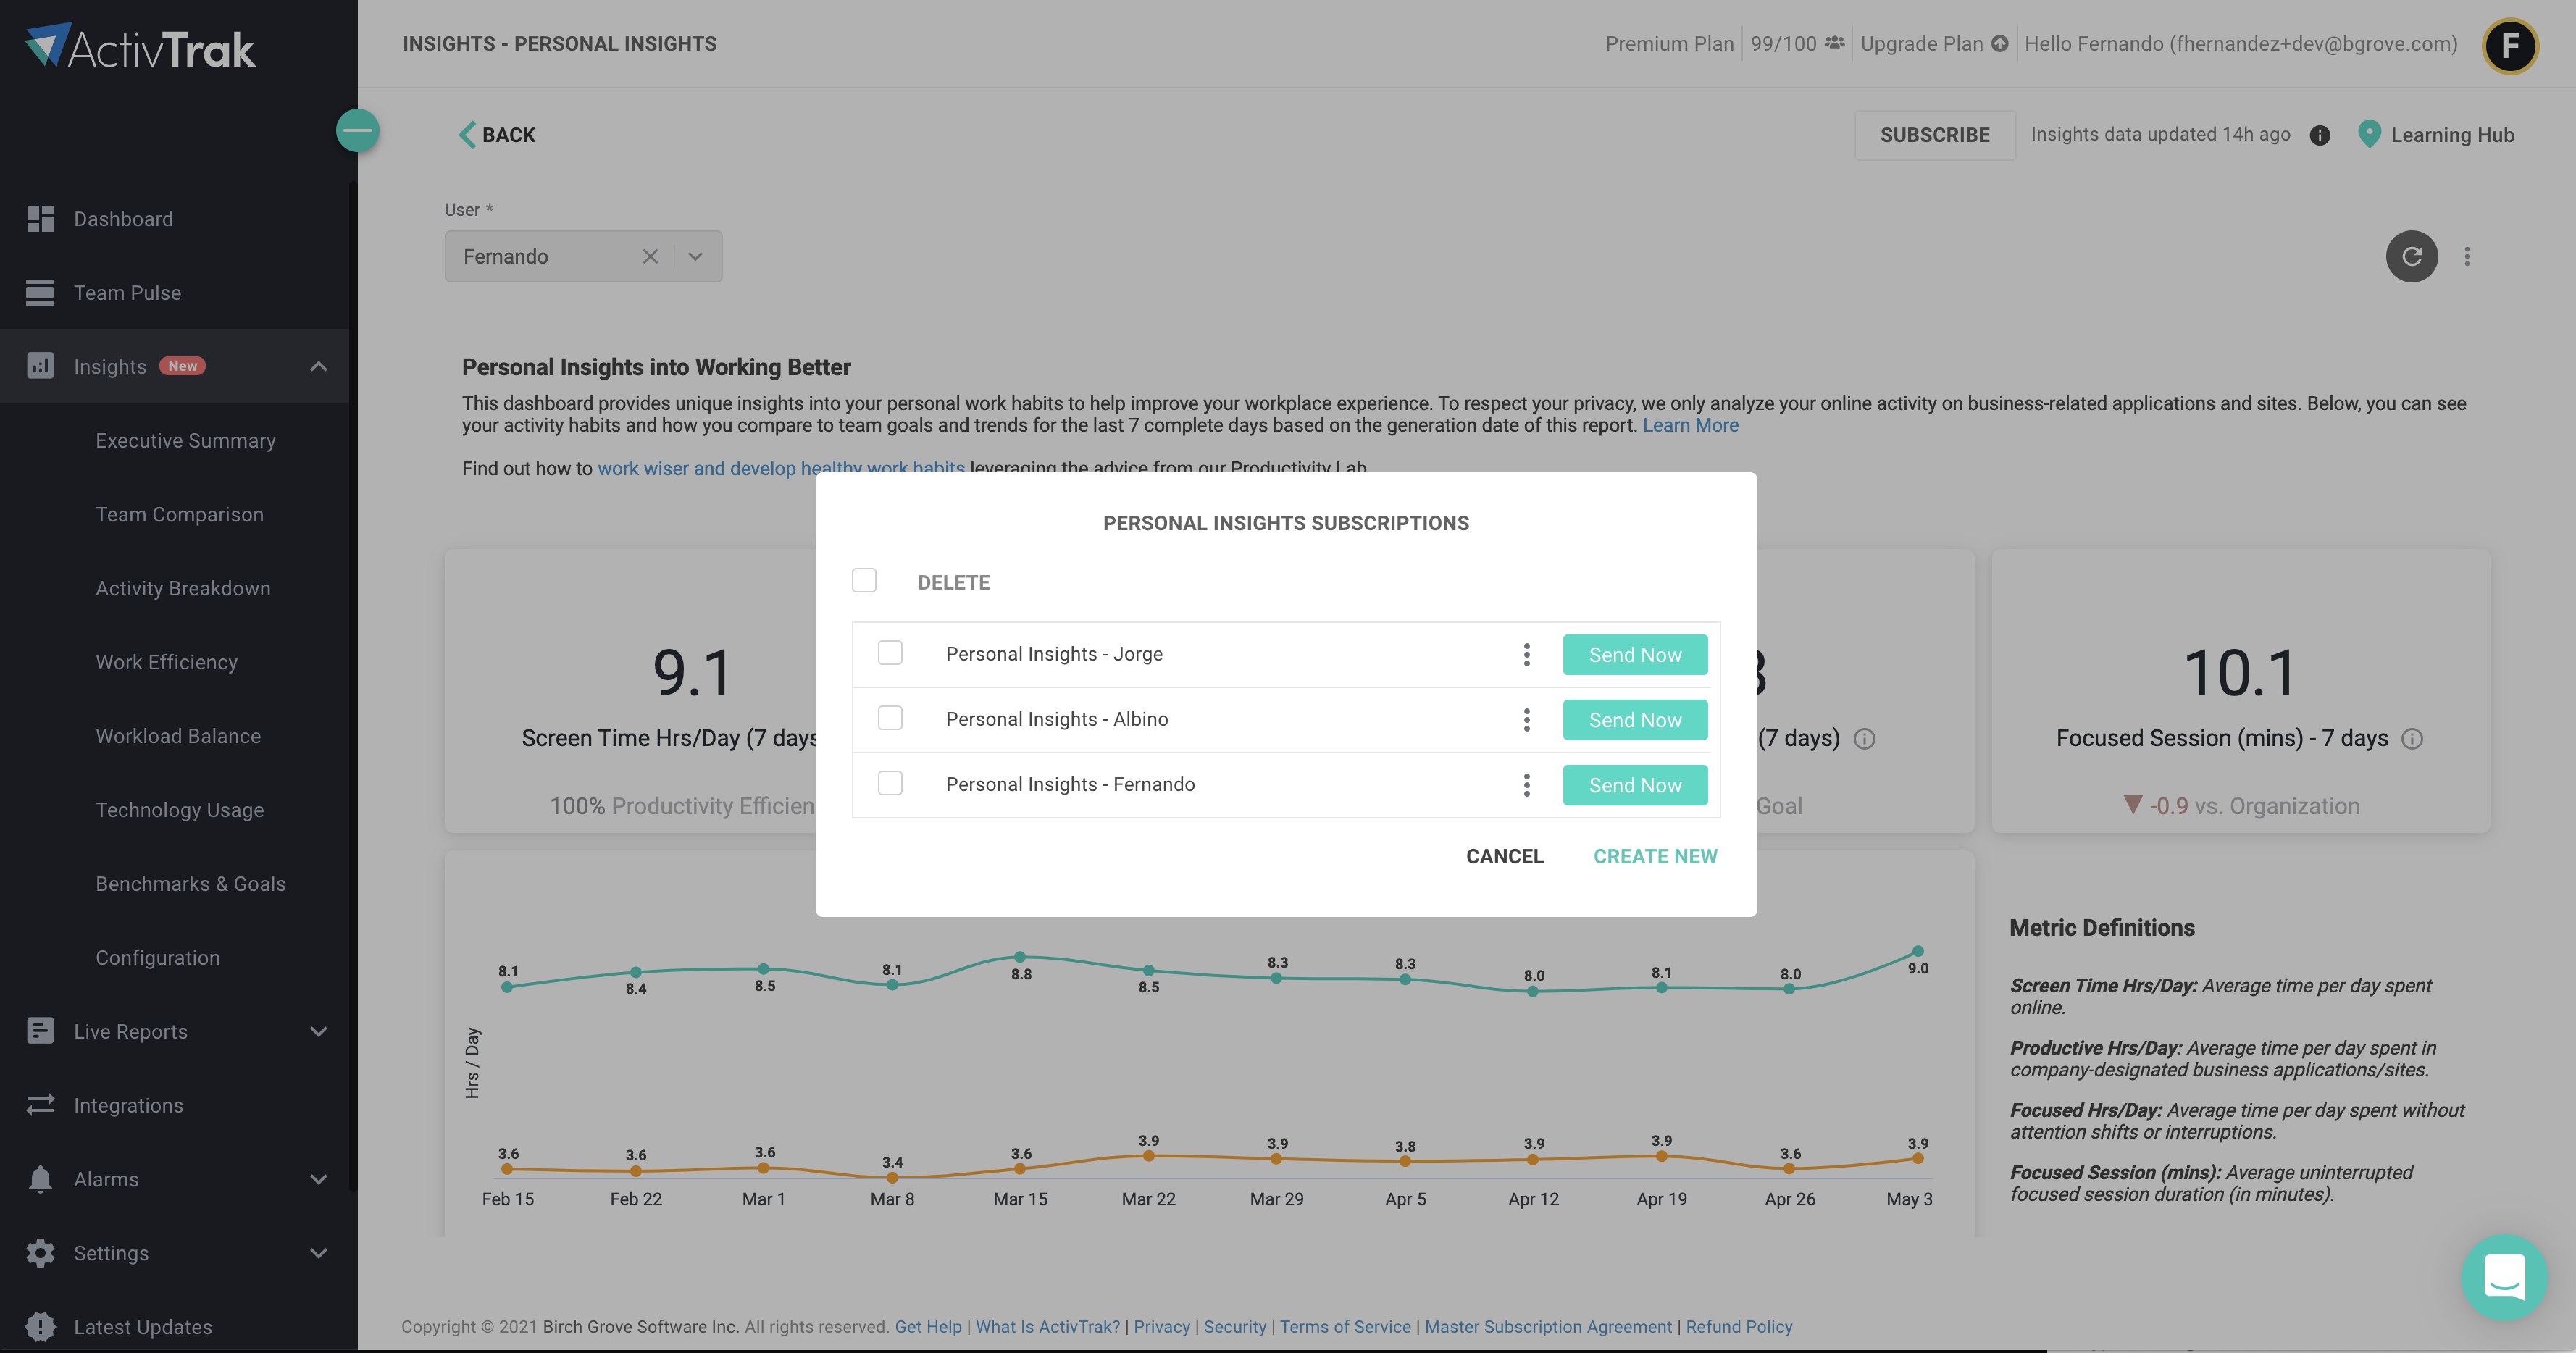
Task: Click the Learn More link
Action: 1690,425
